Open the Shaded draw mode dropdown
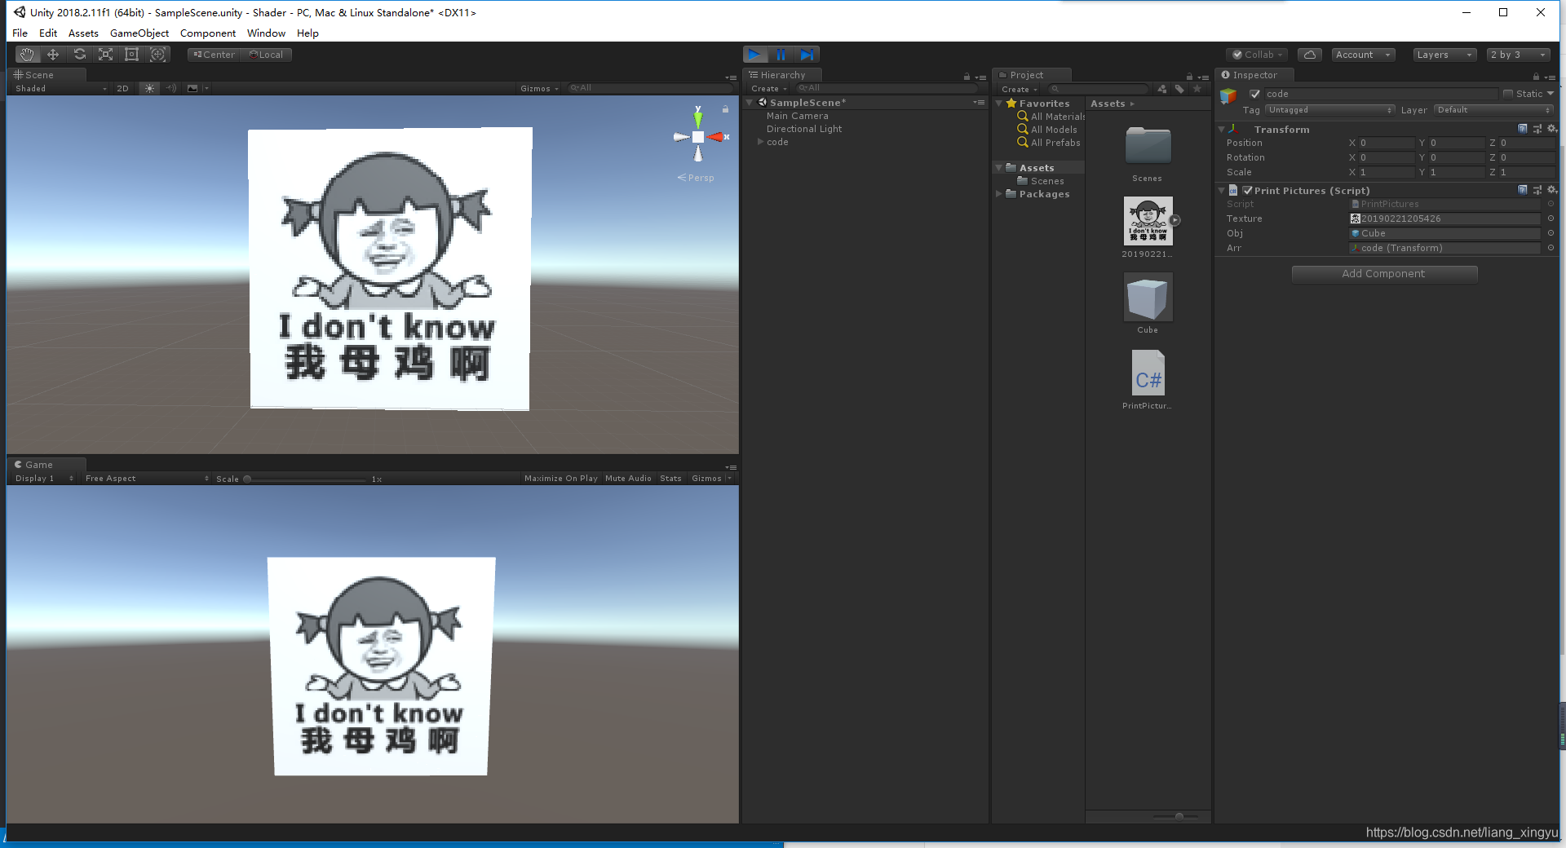 (x=60, y=88)
